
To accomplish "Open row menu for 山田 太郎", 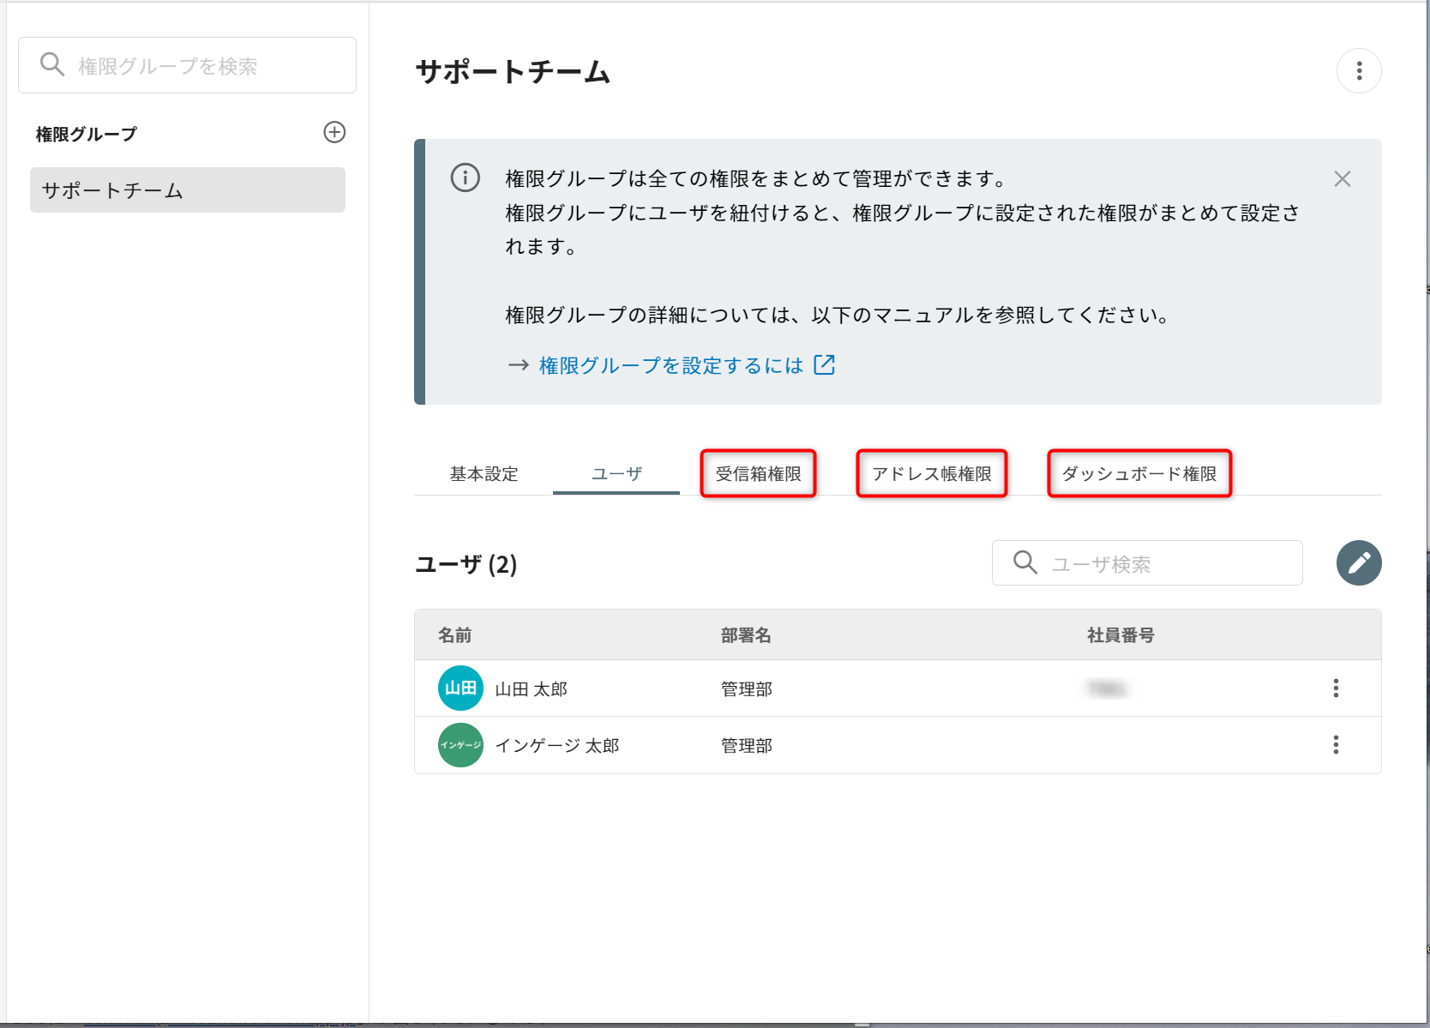I will [1335, 688].
